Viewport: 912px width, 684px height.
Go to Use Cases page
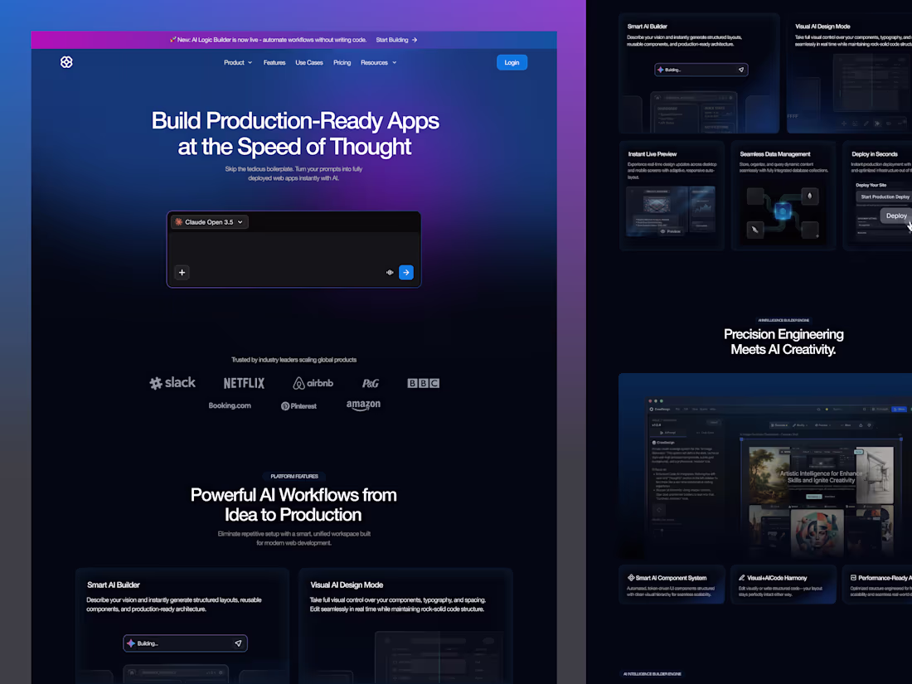(309, 63)
